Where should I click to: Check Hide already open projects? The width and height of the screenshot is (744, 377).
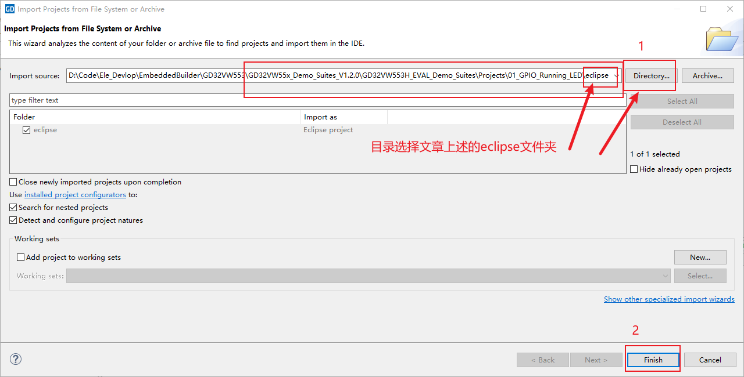coord(634,169)
